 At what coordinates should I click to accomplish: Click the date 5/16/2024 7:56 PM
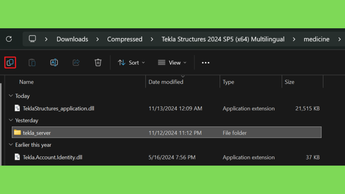pos(172,157)
